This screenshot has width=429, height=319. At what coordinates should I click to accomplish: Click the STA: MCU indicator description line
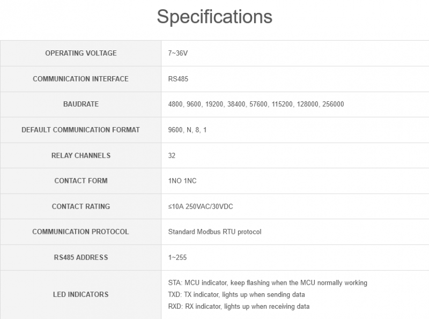(268, 283)
